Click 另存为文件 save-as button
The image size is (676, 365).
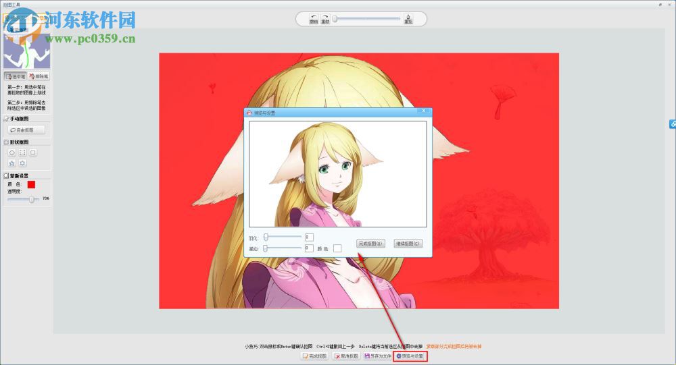[x=378, y=356]
